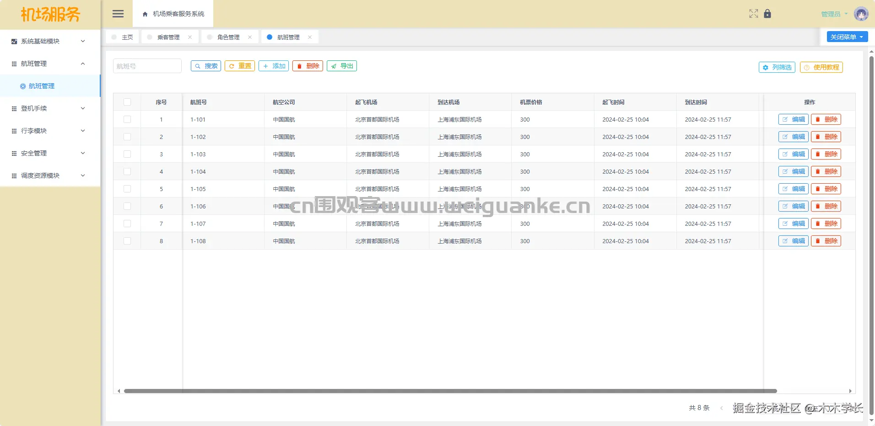Check the box for flight 1-102
The width and height of the screenshot is (875, 426).
click(127, 137)
